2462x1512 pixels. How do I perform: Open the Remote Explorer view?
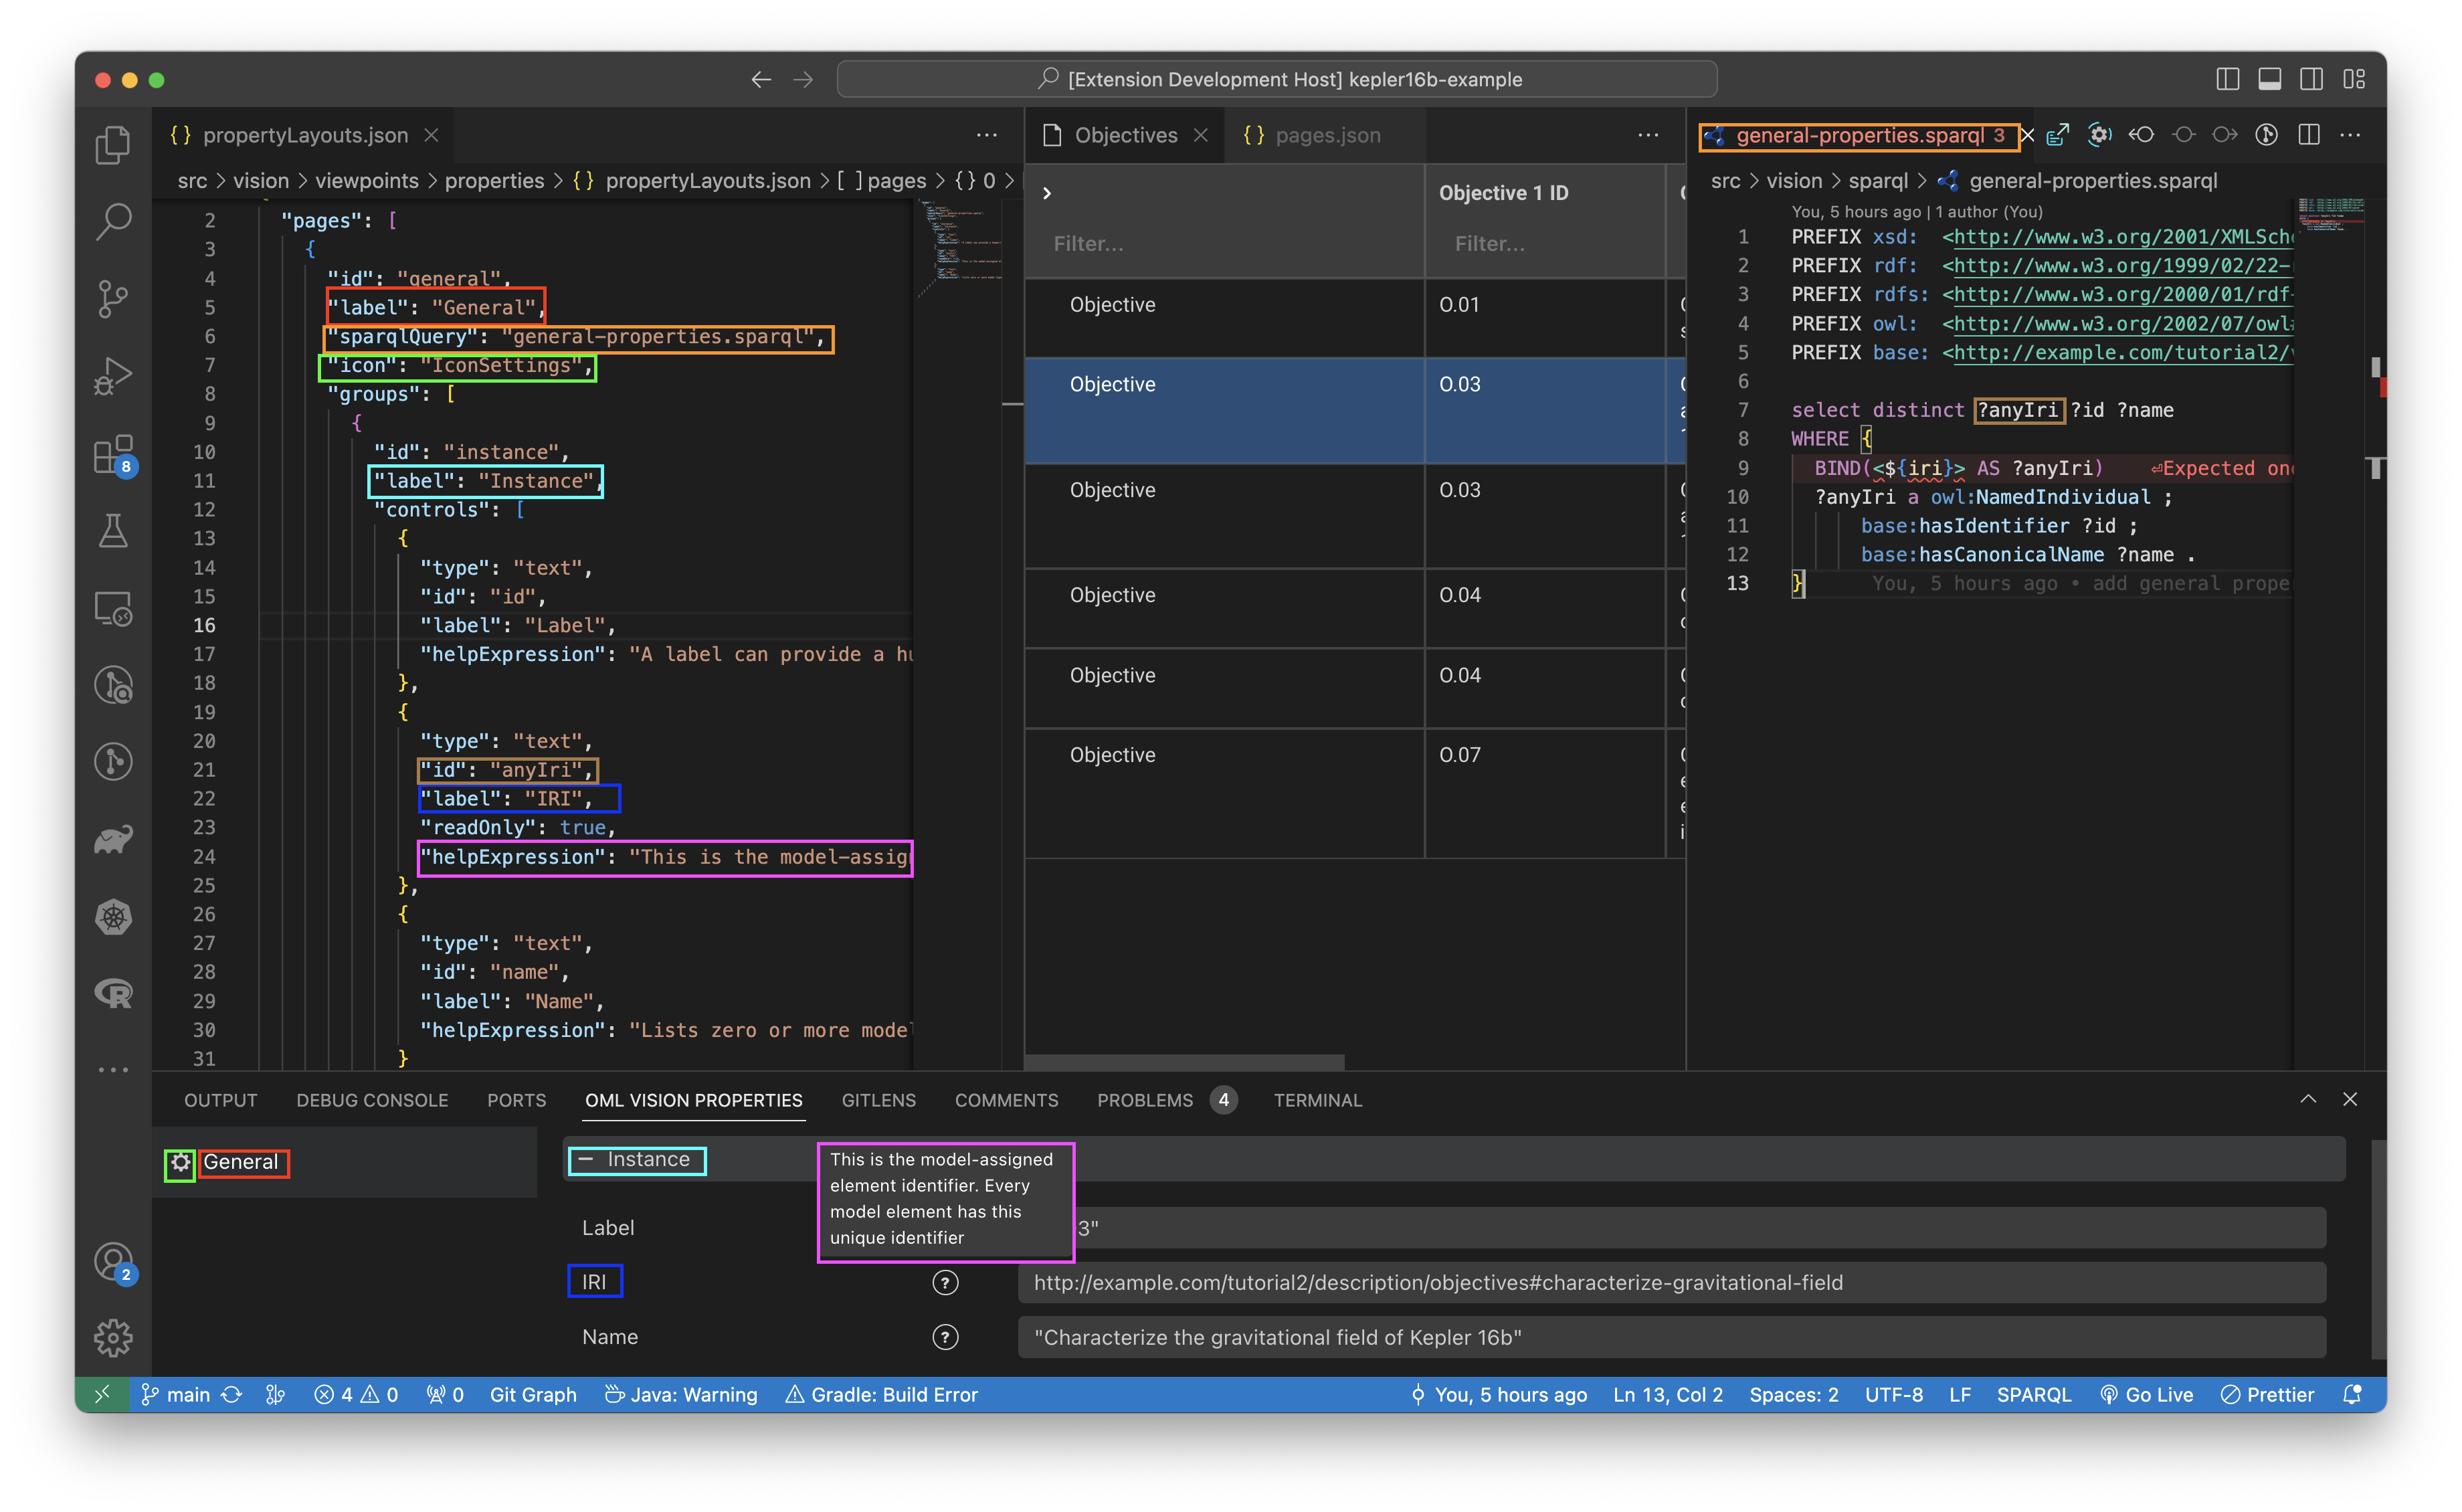[x=113, y=608]
